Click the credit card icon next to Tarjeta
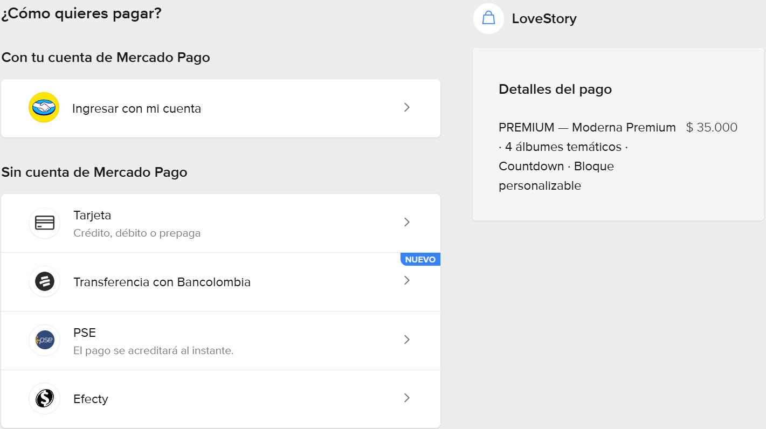 coord(44,223)
